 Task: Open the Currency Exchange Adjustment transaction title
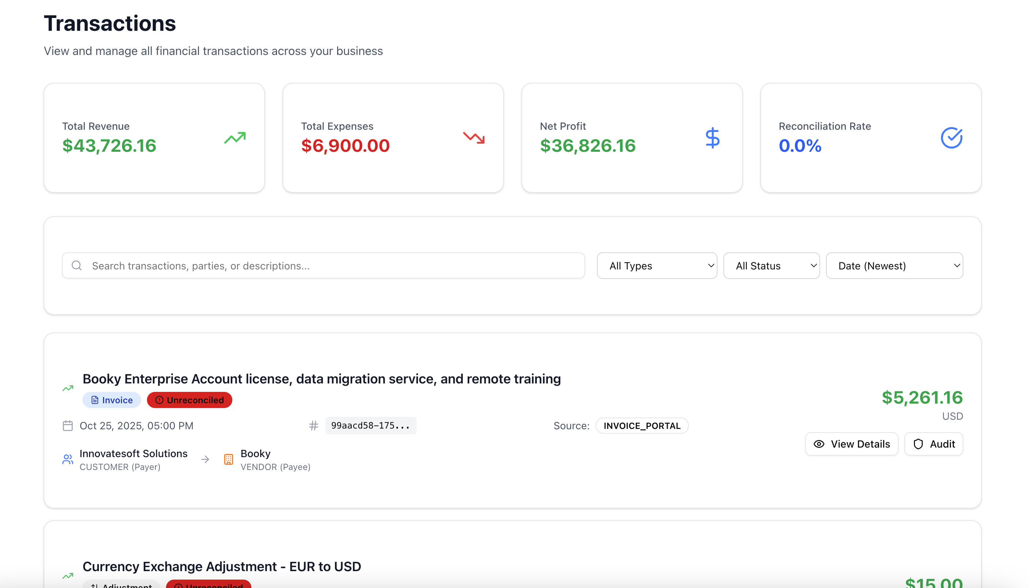[x=222, y=566]
